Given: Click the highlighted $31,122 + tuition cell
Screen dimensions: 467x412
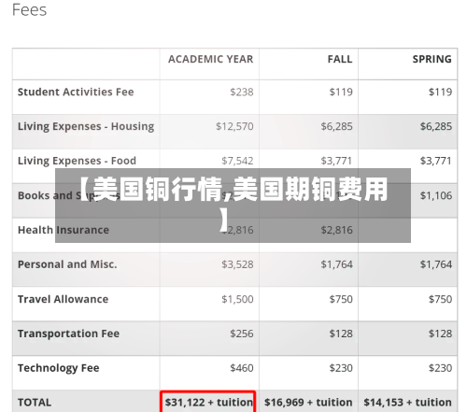Looking at the screenshot, I should pyautogui.click(x=208, y=402).
